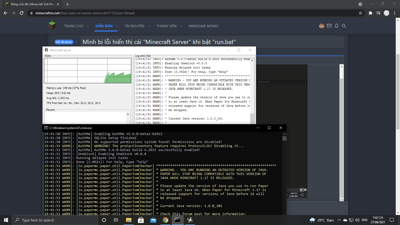Click the user avatar in forum header
400x225 pixels.
[321, 26]
